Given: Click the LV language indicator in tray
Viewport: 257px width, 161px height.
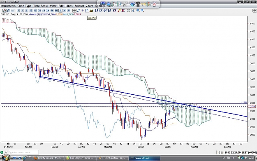Looking at the screenshot, I should (224, 158).
